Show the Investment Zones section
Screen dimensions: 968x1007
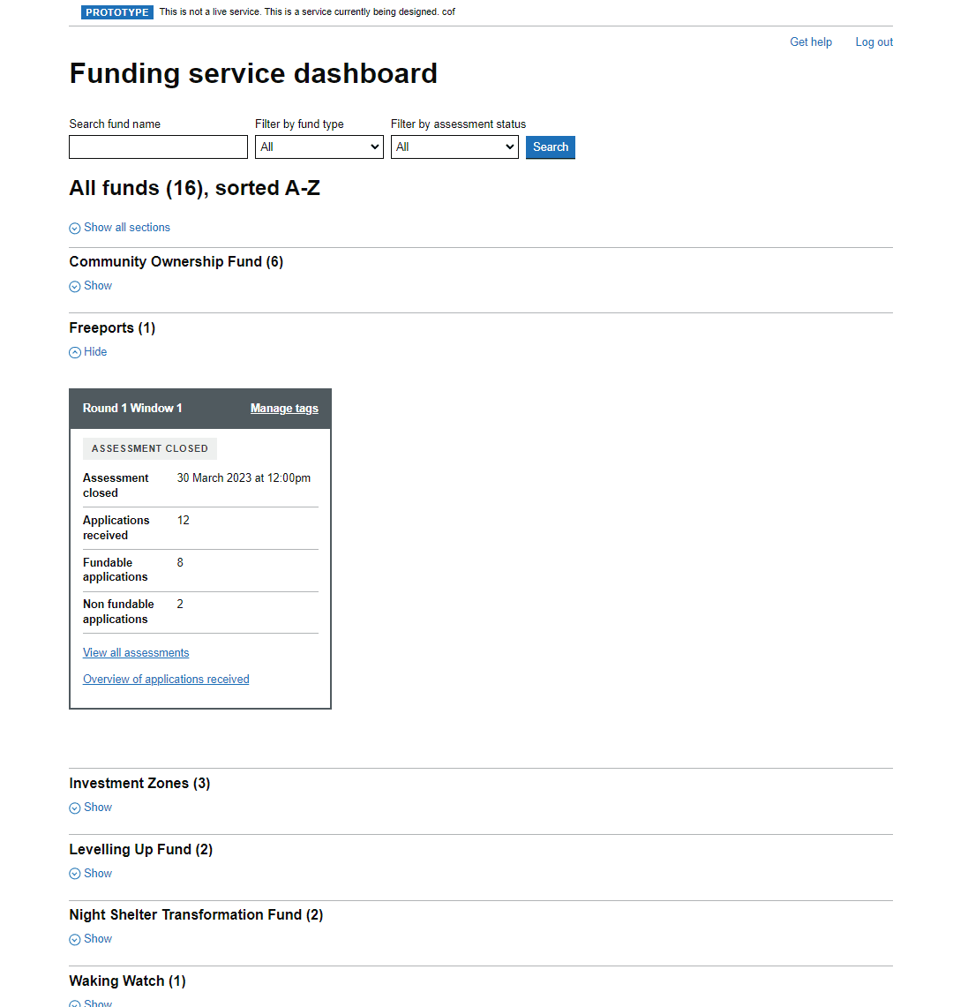point(97,808)
